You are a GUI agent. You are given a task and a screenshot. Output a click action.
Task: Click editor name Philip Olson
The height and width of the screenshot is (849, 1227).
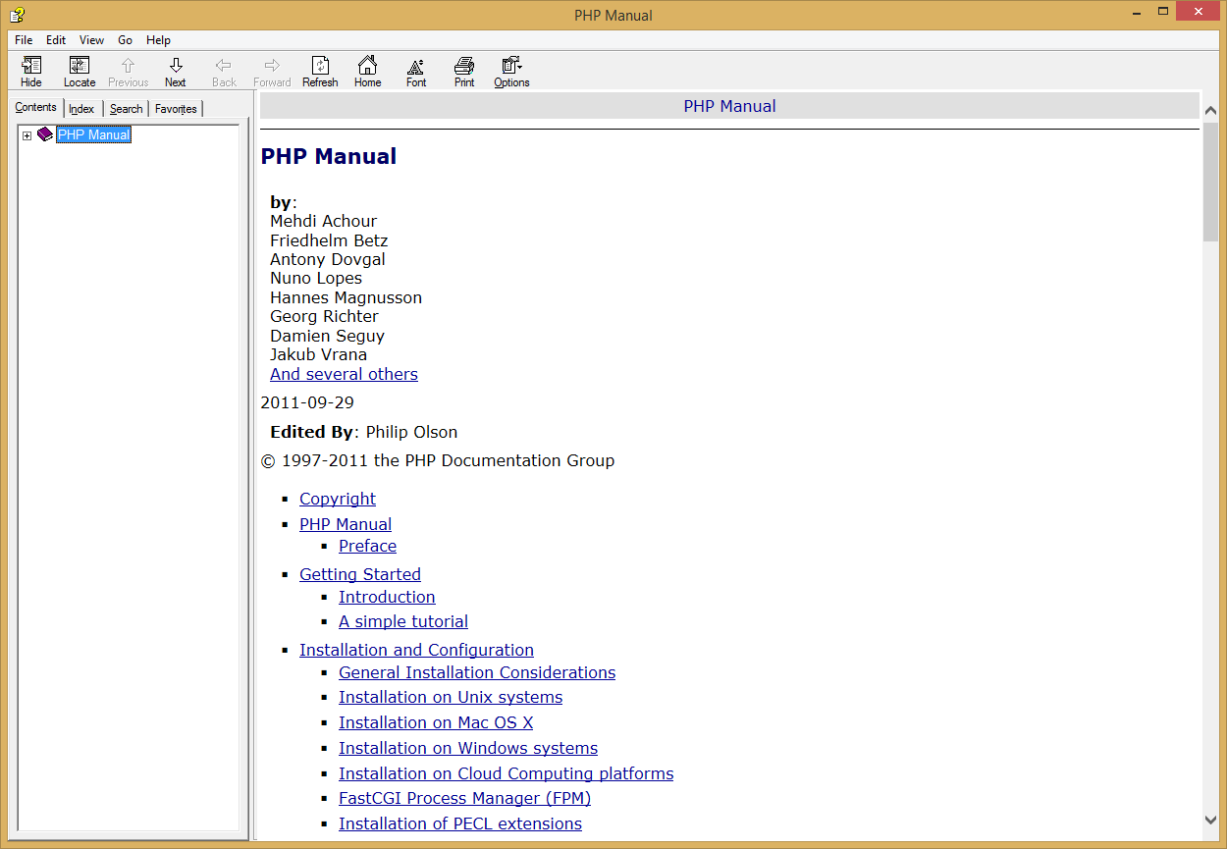pyautogui.click(x=411, y=432)
